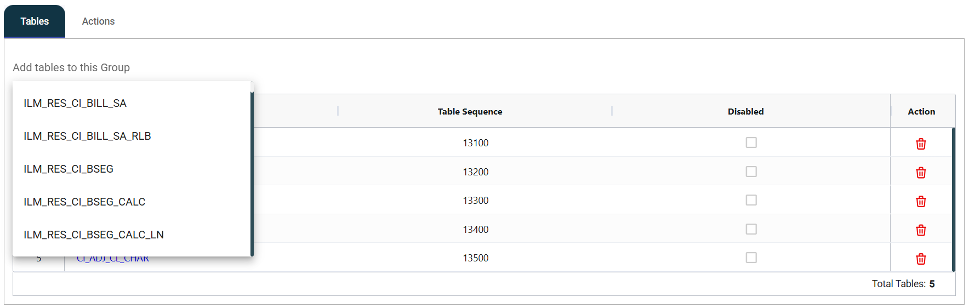Open the Tables tab
The height and width of the screenshot is (308, 969).
(35, 21)
